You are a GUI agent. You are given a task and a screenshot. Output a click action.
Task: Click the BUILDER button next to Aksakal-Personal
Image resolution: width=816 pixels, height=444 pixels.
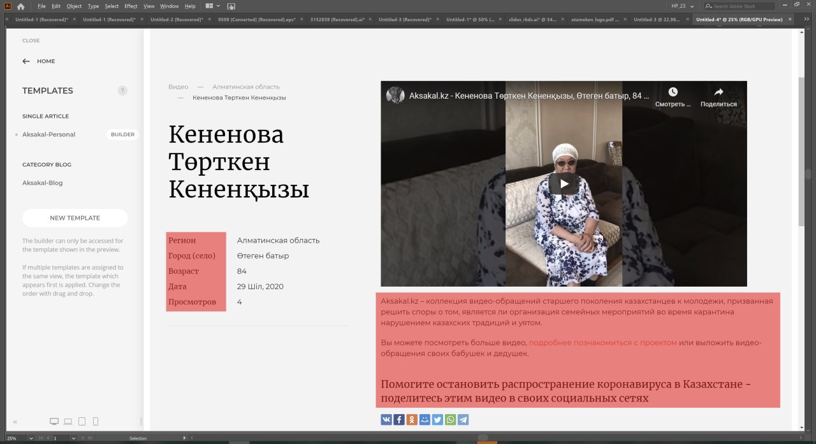point(122,134)
